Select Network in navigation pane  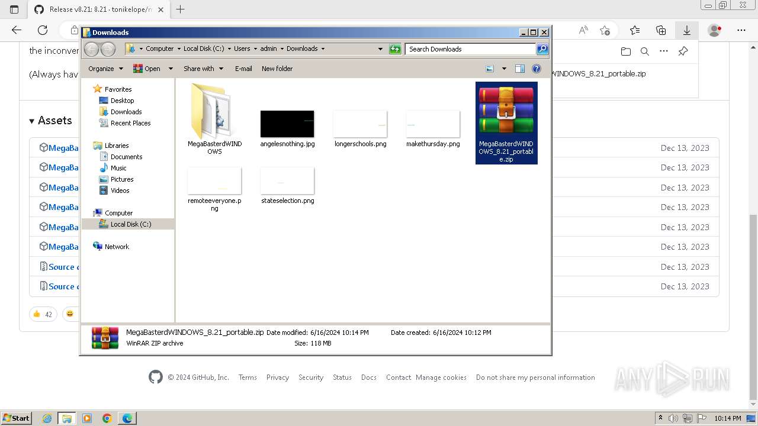117,247
